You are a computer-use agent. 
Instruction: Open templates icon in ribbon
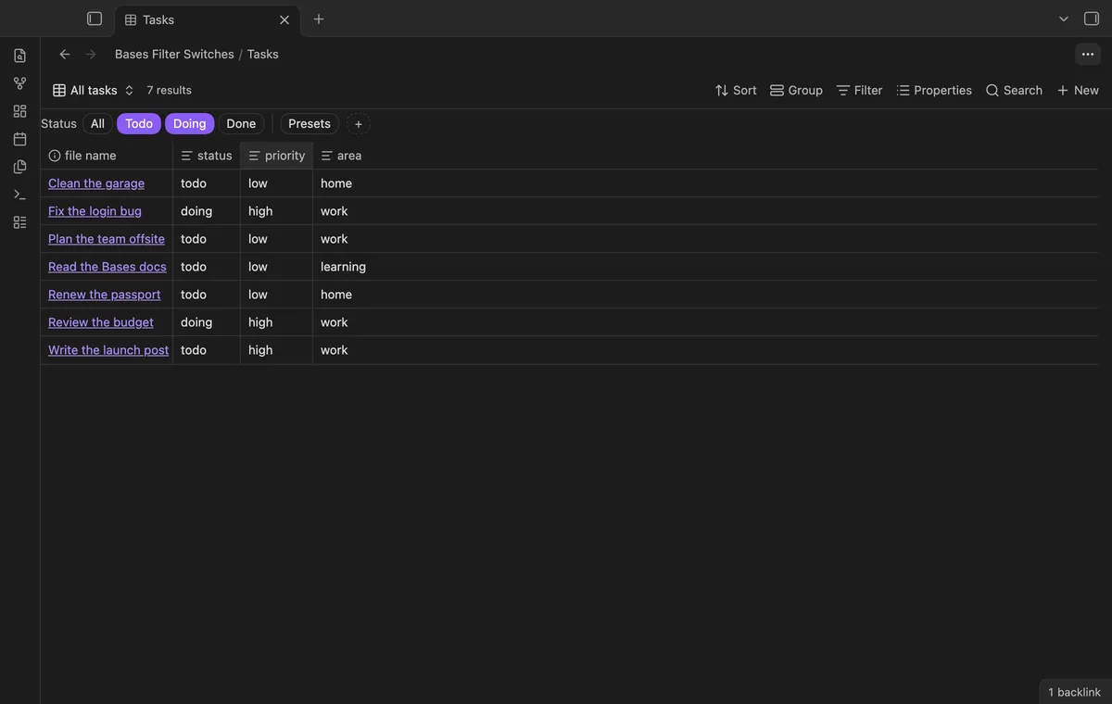[19, 167]
